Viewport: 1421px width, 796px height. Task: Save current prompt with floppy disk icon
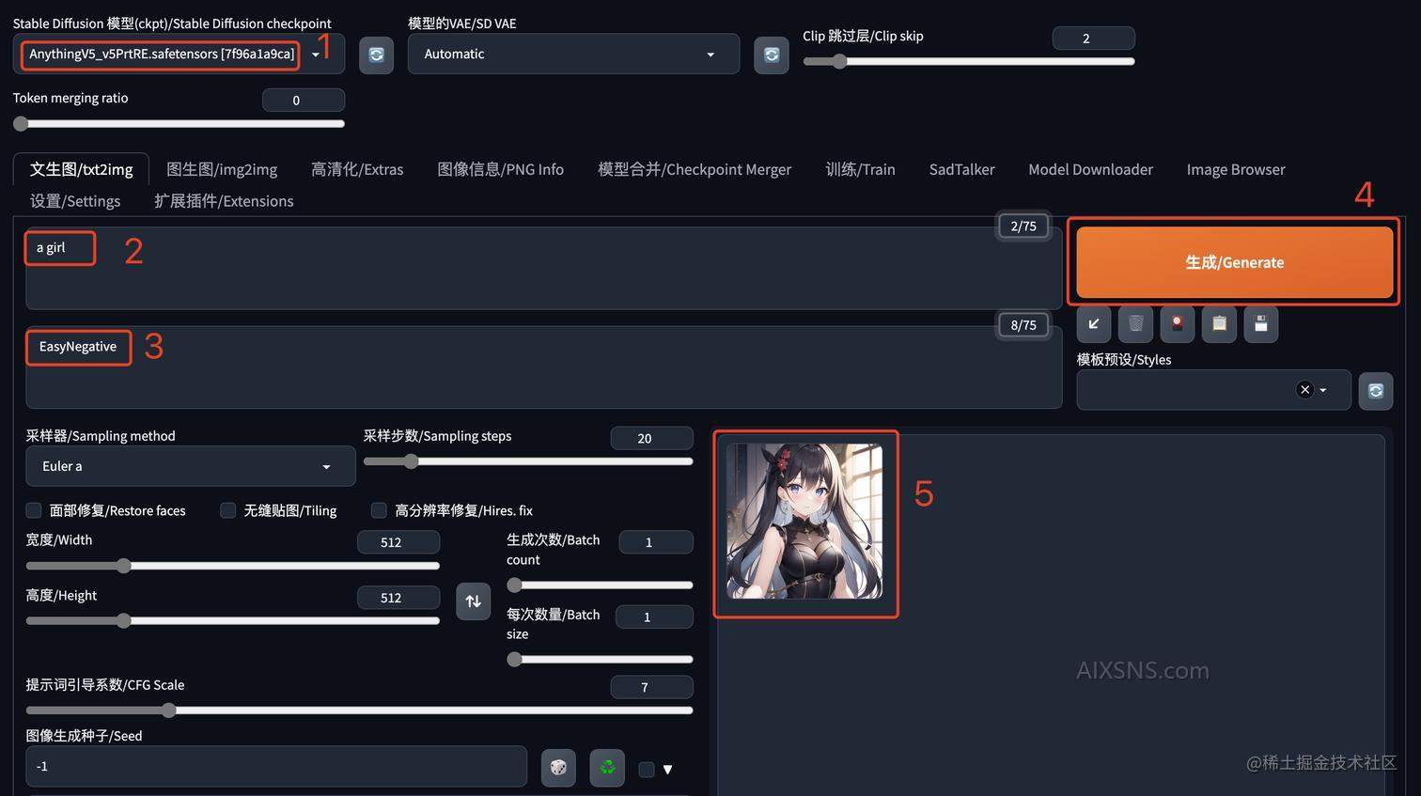1260,323
